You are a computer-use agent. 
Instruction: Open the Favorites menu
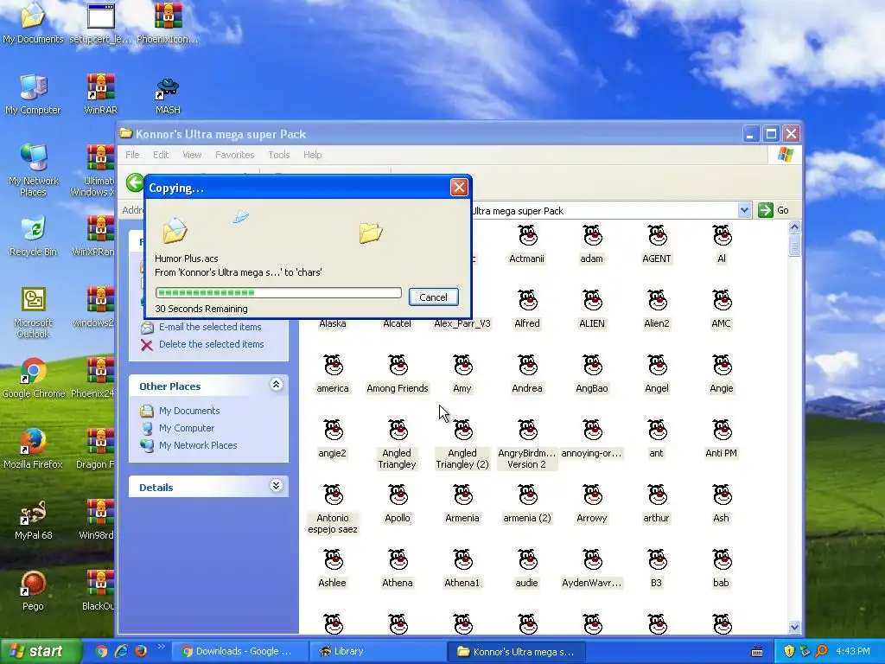(x=235, y=155)
